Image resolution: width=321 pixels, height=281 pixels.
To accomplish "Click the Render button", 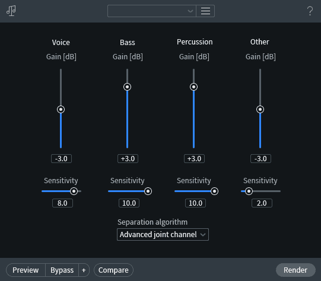I will 295,270.
